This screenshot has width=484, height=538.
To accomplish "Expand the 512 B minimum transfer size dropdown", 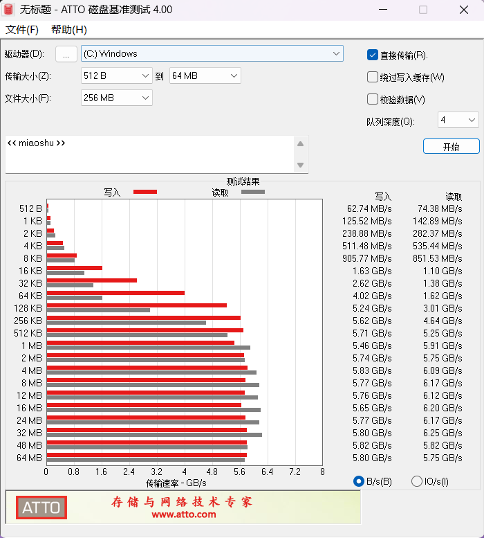I will click(116, 75).
